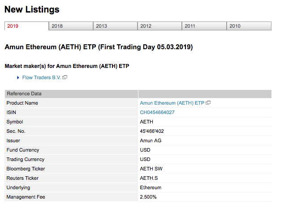Click the blue arrow before Flow Traders
This screenshot has width=284, height=208.
tap(18, 77)
